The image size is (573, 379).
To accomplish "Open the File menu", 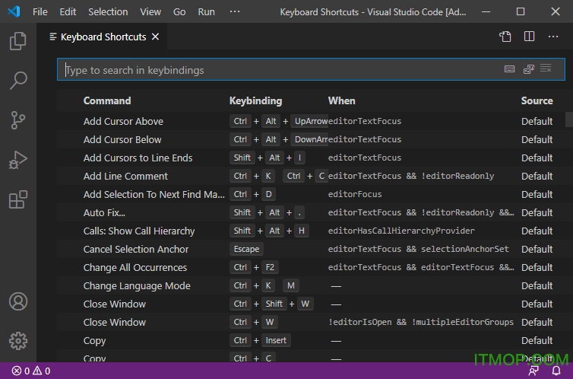I will click(x=40, y=11).
